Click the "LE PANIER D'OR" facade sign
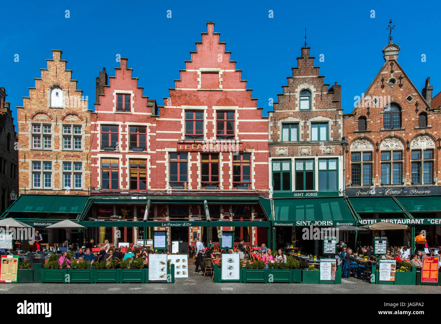 (210, 147)
